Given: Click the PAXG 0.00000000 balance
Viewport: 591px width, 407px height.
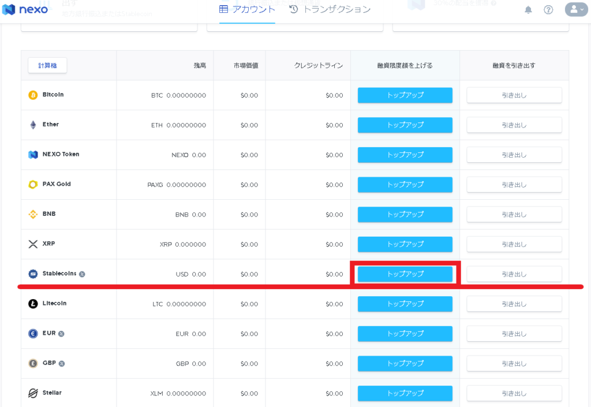Looking at the screenshot, I should pyautogui.click(x=177, y=185).
